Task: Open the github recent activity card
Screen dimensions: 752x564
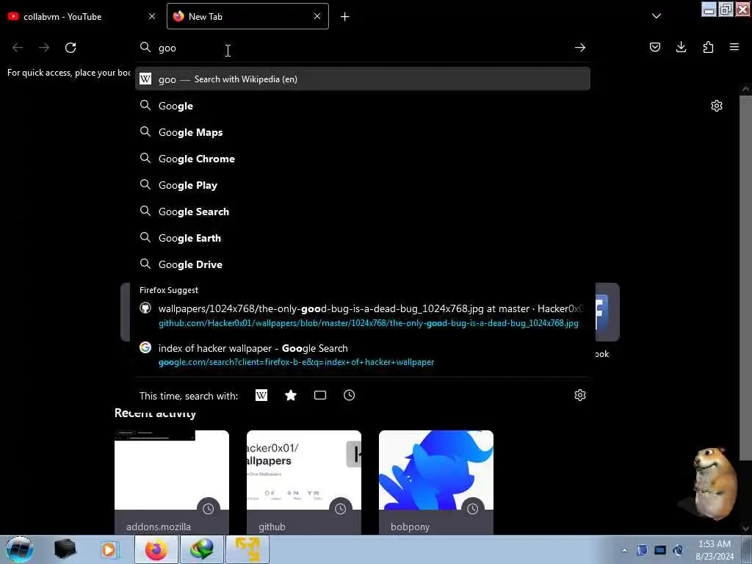Action: [304, 482]
